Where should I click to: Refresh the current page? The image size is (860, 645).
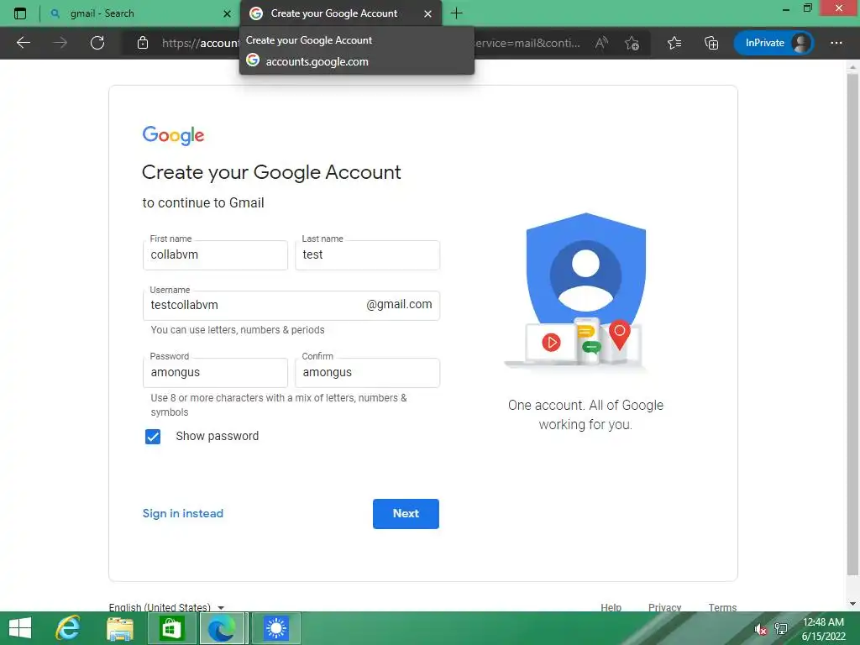click(97, 43)
